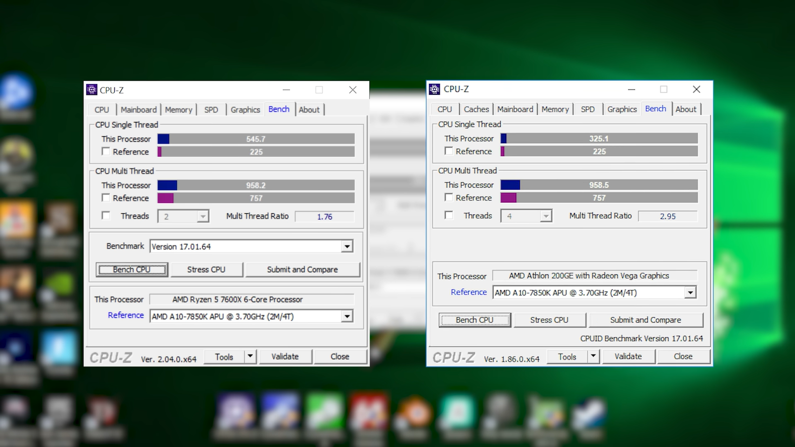Tick Multi Thread Reference checkbox in Athlon window
The image size is (795, 447).
pyautogui.click(x=449, y=198)
